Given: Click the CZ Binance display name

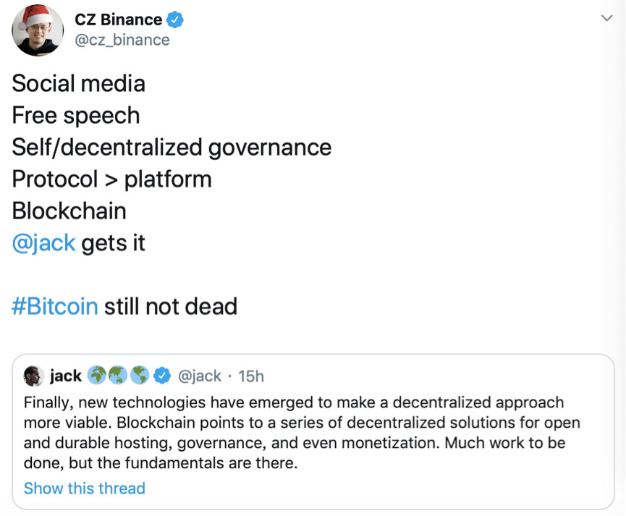Looking at the screenshot, I should (x=118, y=20).
